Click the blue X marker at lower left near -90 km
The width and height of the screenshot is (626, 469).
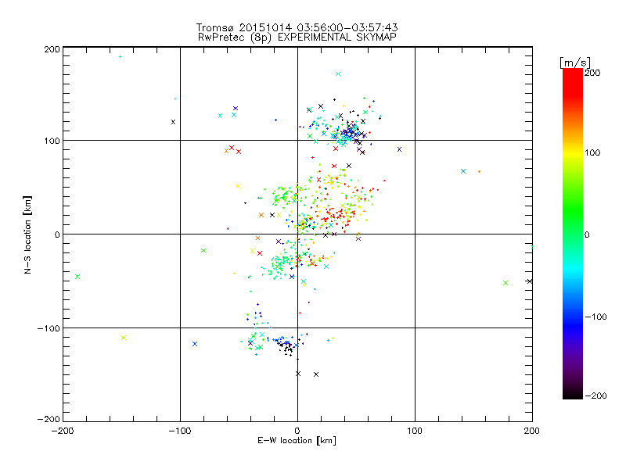[195, 344]
